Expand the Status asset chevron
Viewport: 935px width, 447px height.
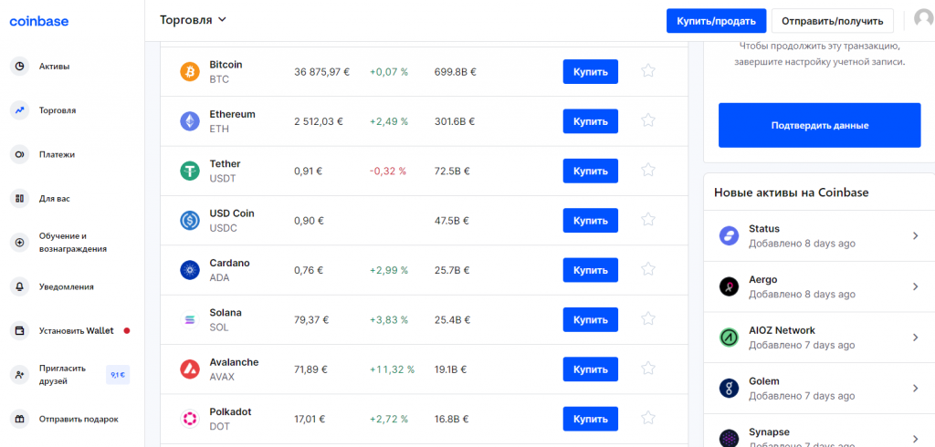pos(916,236)
